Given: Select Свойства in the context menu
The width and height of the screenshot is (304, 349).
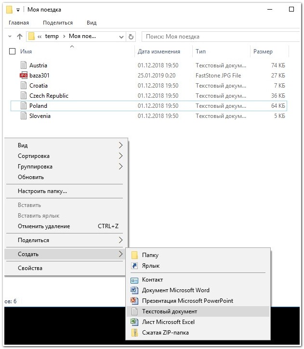Looking at the screenshot, I should coord(30,268).
